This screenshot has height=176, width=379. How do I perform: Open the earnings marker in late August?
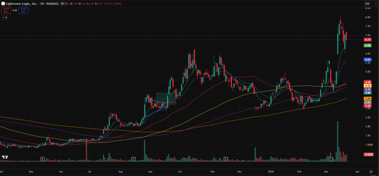pyautogui.click(x=133, y=159)
